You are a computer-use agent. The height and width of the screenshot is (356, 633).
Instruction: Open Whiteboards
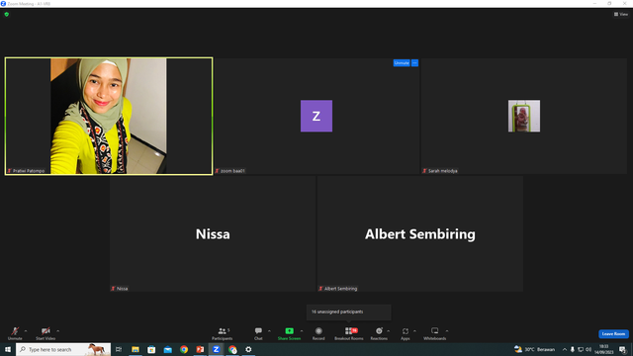435,333
